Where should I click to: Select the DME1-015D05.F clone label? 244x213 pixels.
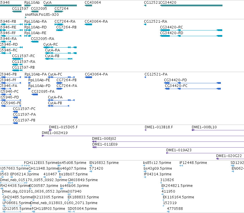tap(63, 127)
